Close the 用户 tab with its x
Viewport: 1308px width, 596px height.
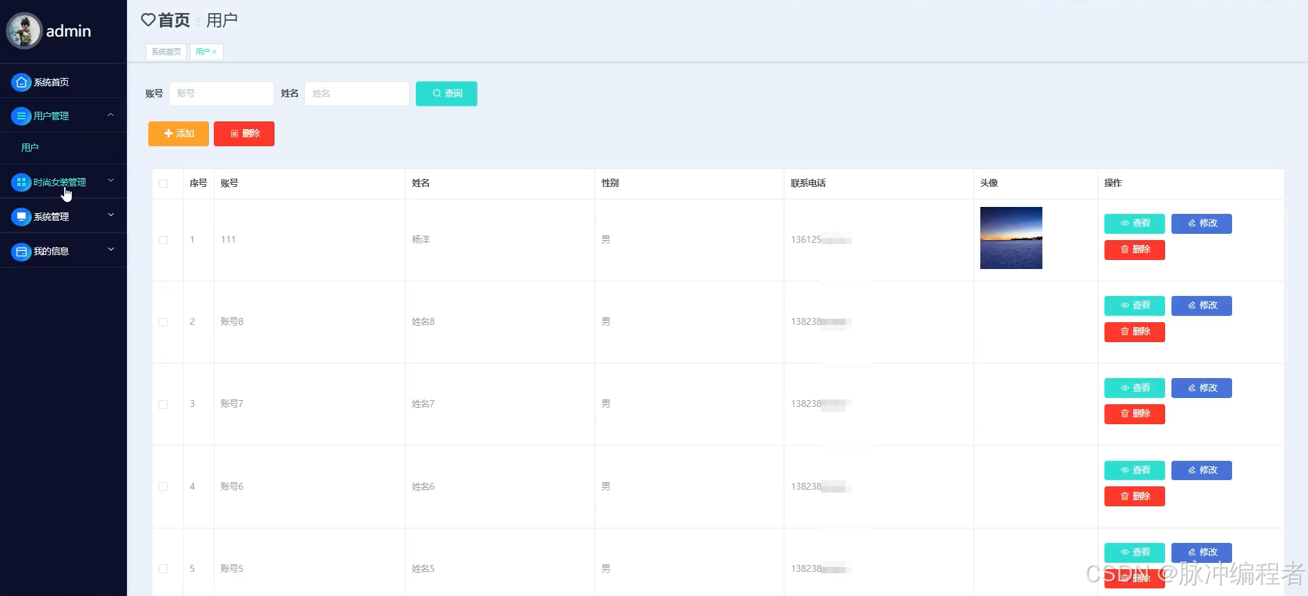(215, 52)
